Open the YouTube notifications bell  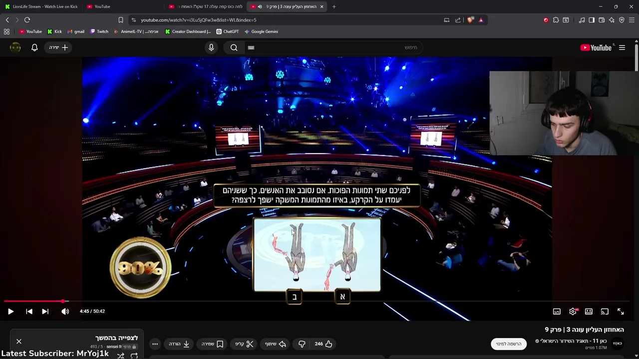coord(34,47)
